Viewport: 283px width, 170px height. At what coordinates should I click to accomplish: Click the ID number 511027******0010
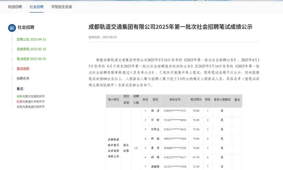point(175,120)
